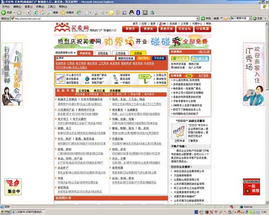The image size is (269, 215).
Task: Click the red 行业联盟 button
Action: pyautogui.click(x=203, y=29)
